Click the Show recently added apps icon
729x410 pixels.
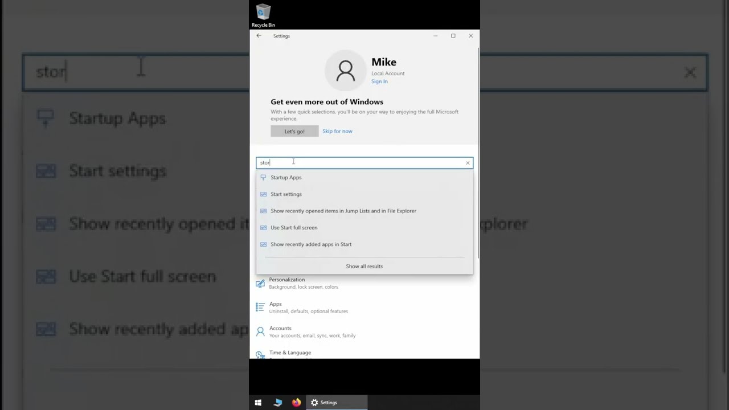click(263, 244)
